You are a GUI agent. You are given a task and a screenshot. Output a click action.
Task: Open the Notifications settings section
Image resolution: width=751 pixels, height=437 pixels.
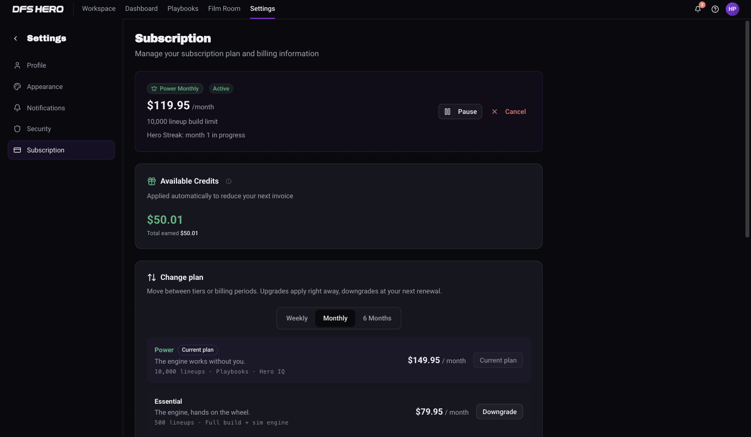[x=61, y=108]
